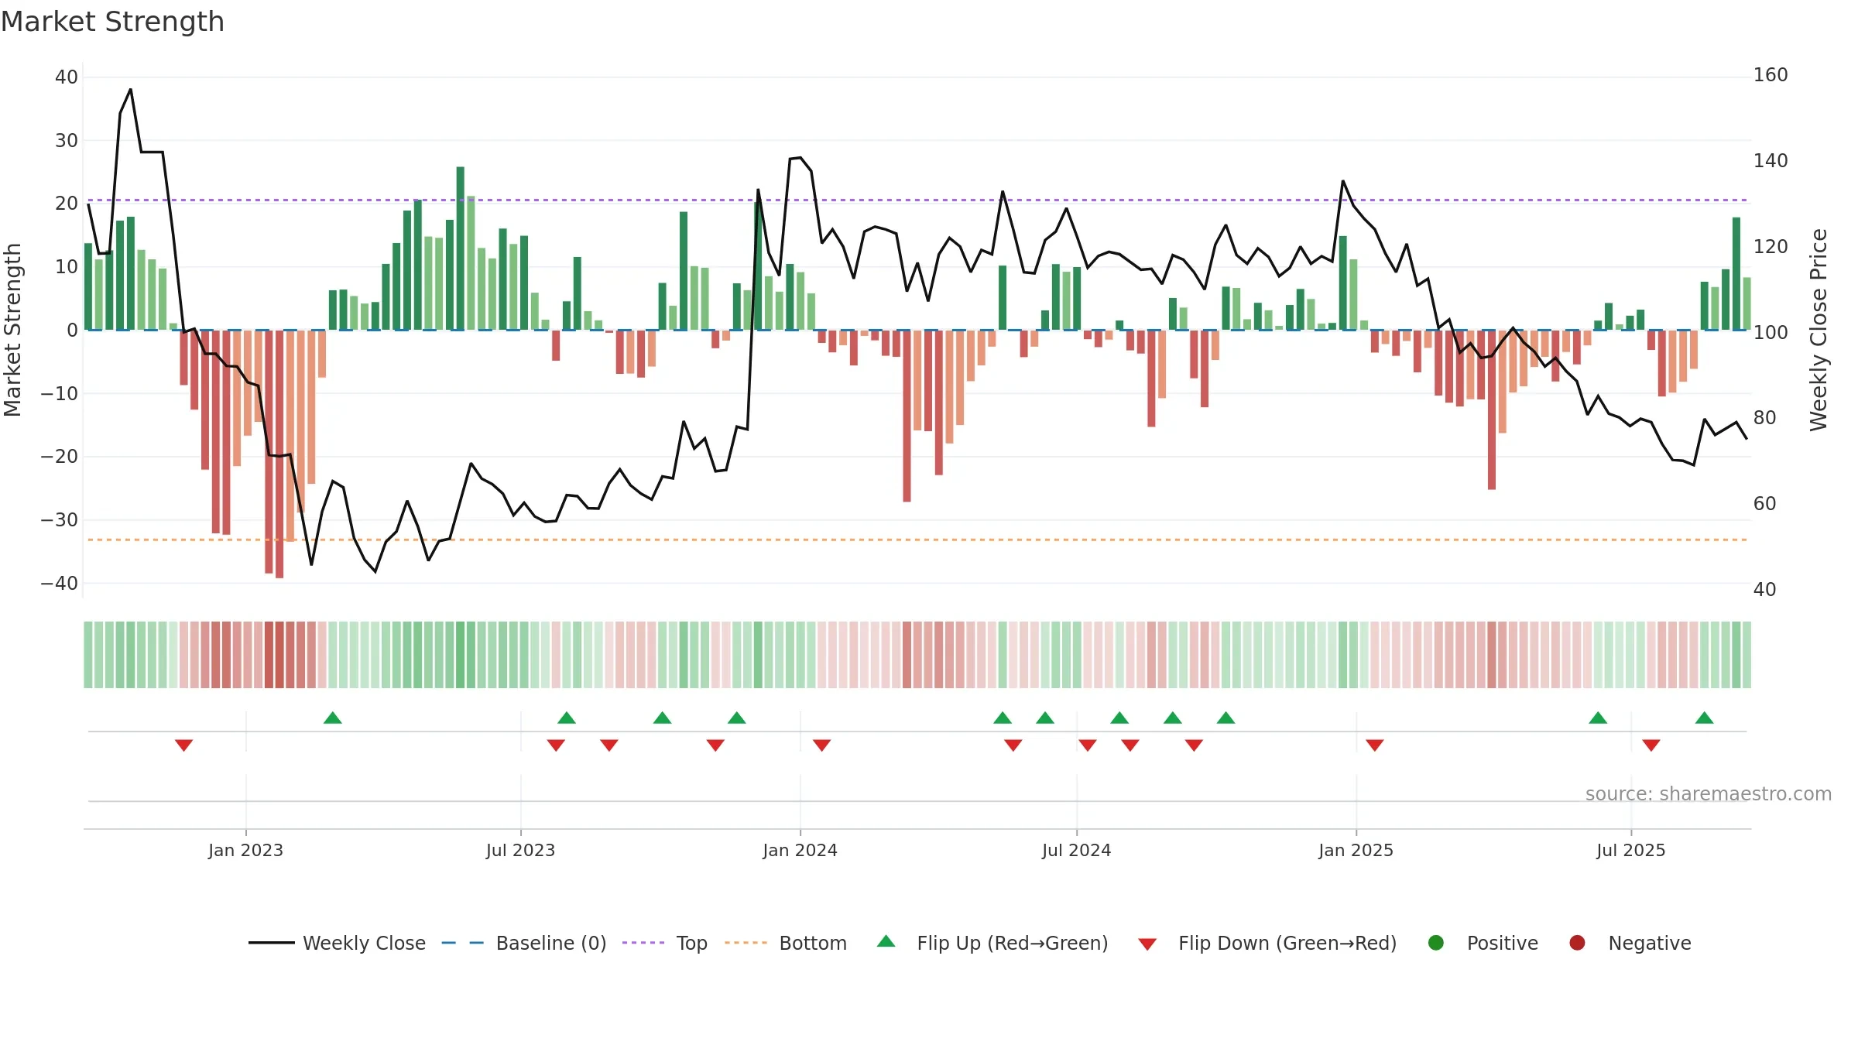Click the 80 tick on the price axis
This screenshot has width=1858, height=1045.
click(x=1764, y=418)
